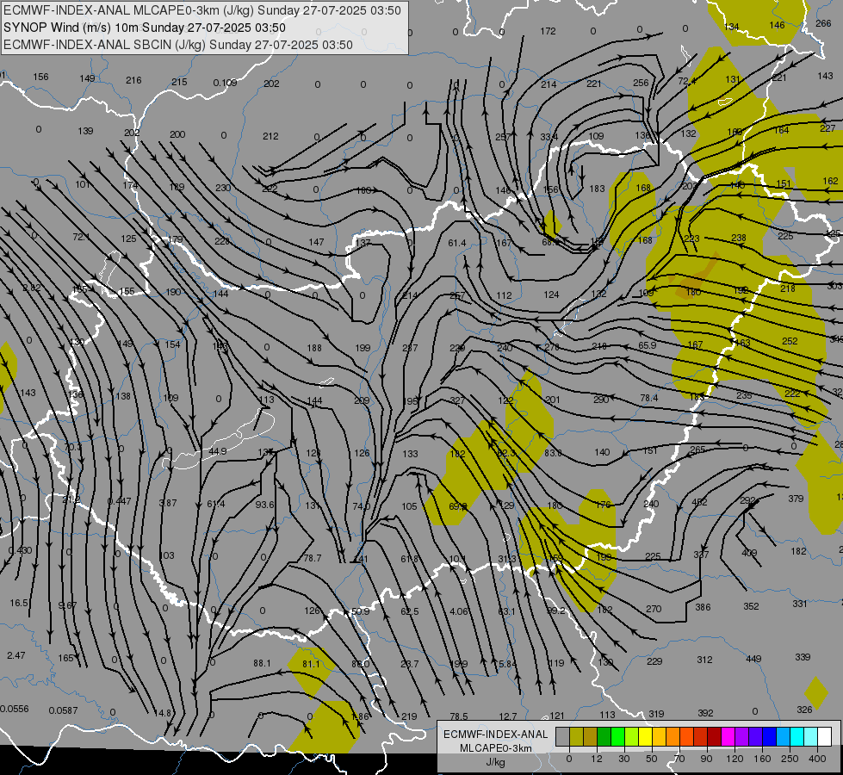Viewport: 843px width, 775px height.
Task: Click the '160' legend tick label
Action: [762, 759]
